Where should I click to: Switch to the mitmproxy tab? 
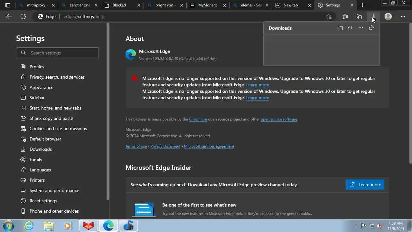tap(36, 5)
